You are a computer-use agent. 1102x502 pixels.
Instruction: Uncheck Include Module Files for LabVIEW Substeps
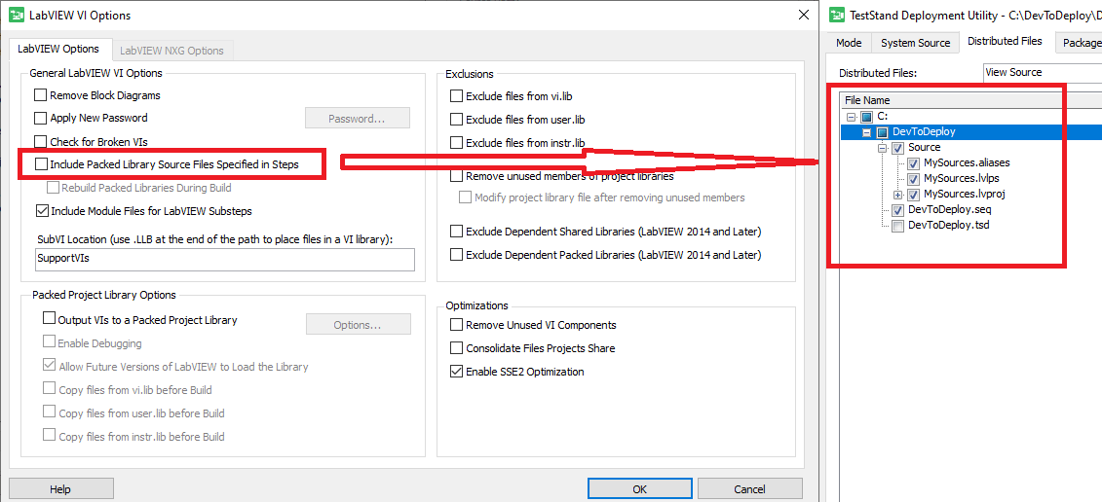pyautogui.click(x=42, y=210)
